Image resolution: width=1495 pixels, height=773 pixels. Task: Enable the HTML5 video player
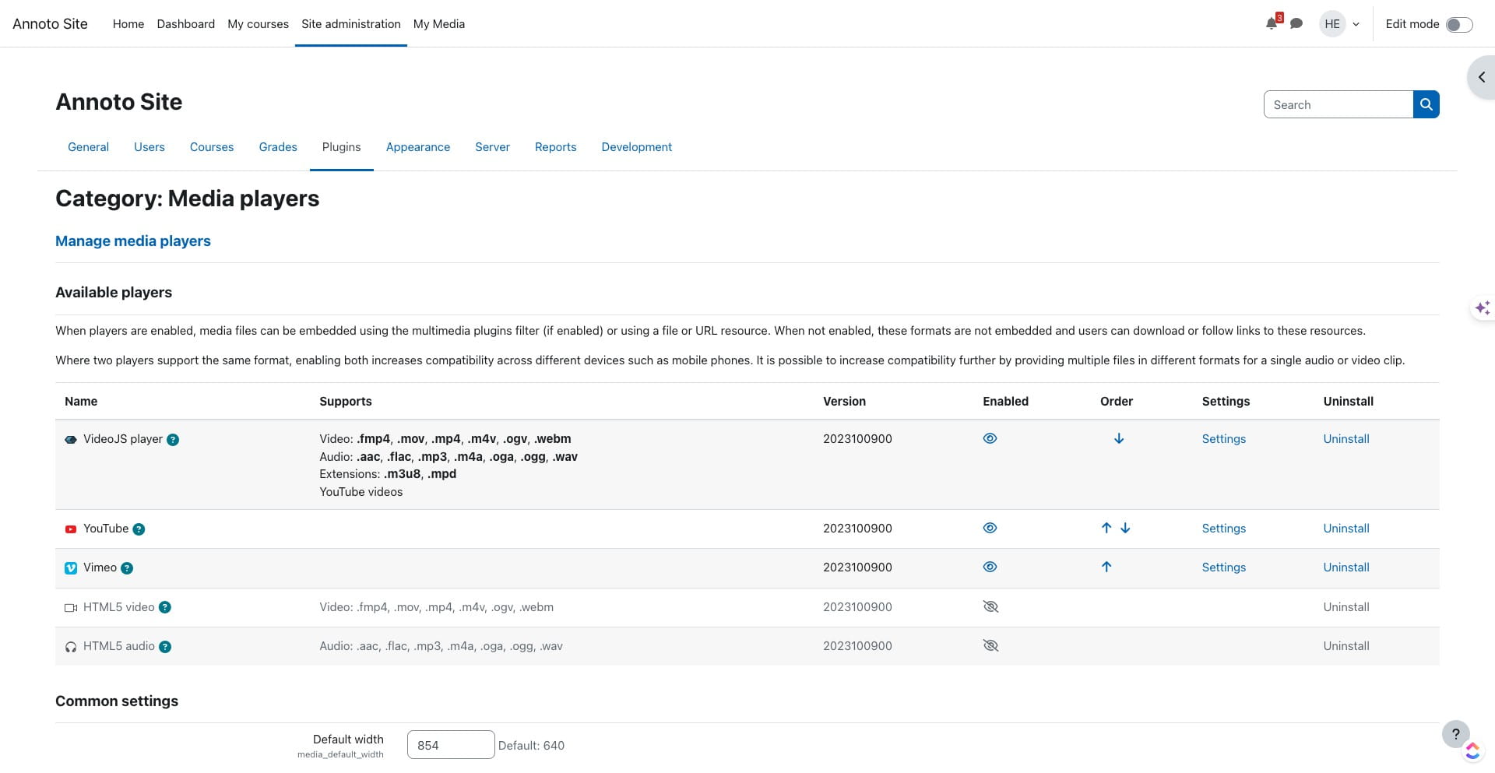click(990, 607)
